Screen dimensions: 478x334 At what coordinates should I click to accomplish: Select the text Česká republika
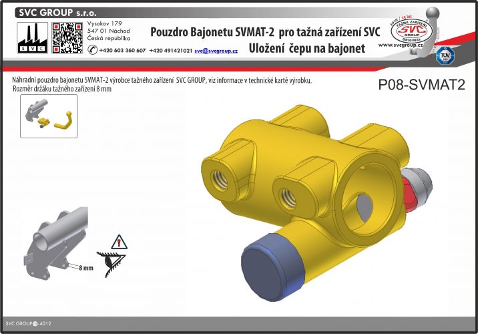tap(109, 38)
